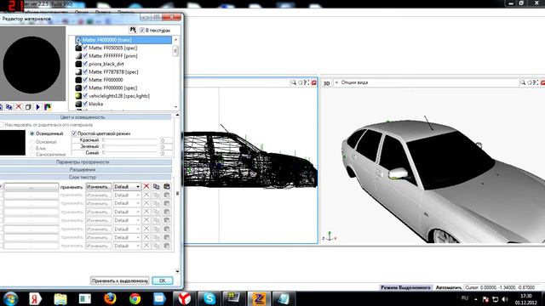Open Yandex Browser icon on taskbar
Viewport: 545px width, 306px height.
click(x=185, y=298)
